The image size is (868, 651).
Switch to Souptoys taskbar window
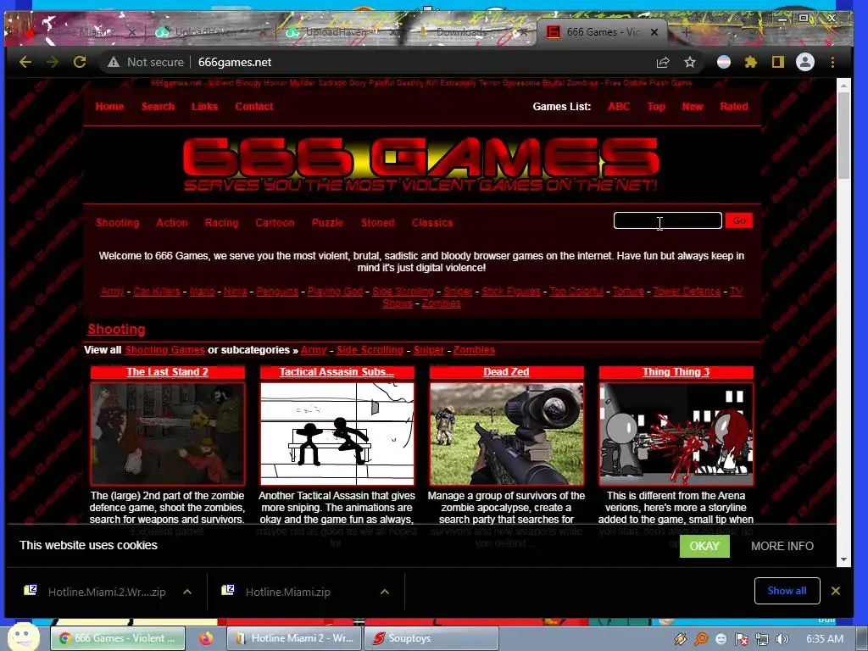[x=431, y=638]
